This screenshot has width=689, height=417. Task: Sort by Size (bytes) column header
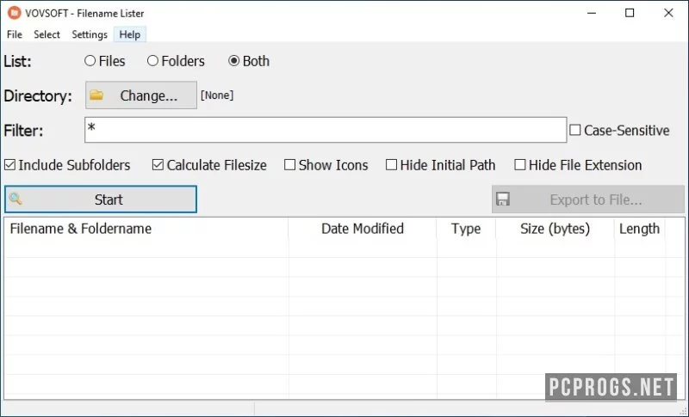pos(555,229)
